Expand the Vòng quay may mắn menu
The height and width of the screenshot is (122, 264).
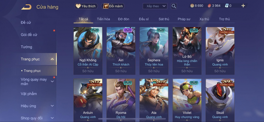[52, 82]
